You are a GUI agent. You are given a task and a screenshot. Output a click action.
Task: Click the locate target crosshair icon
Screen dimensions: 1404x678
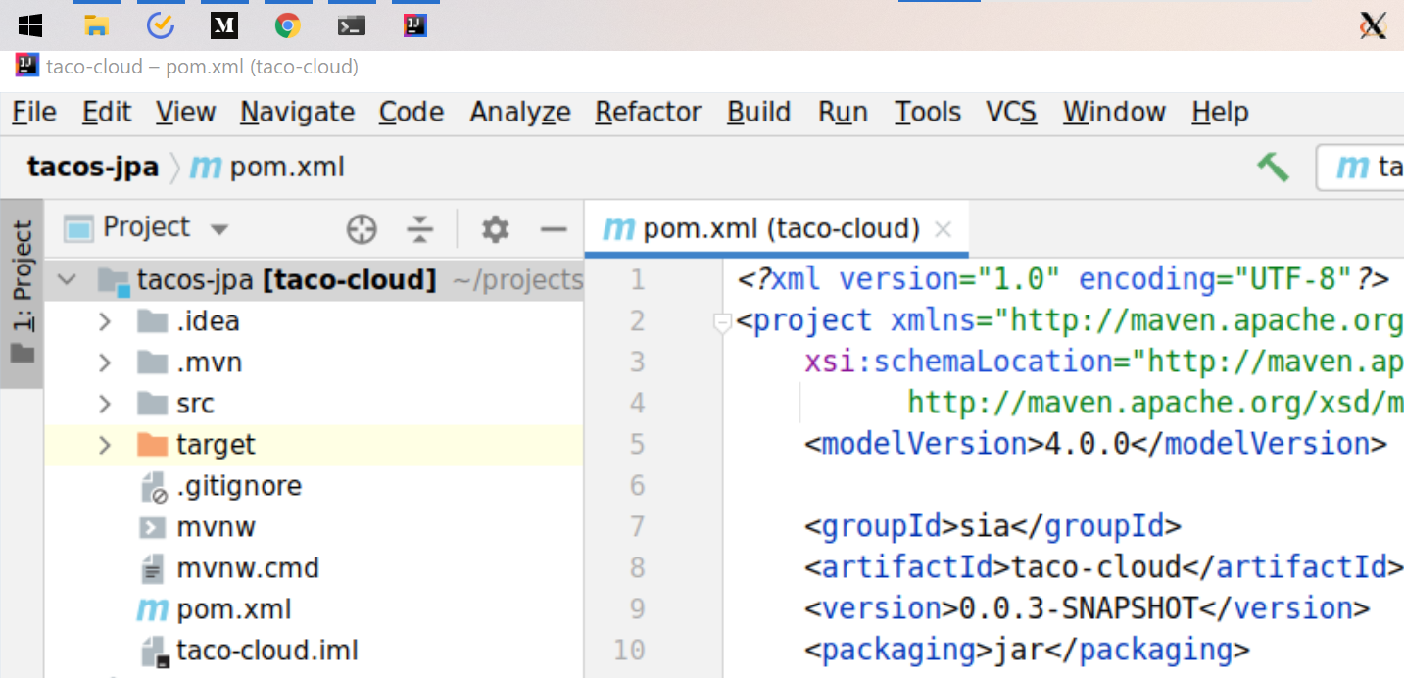pos(362,229)
